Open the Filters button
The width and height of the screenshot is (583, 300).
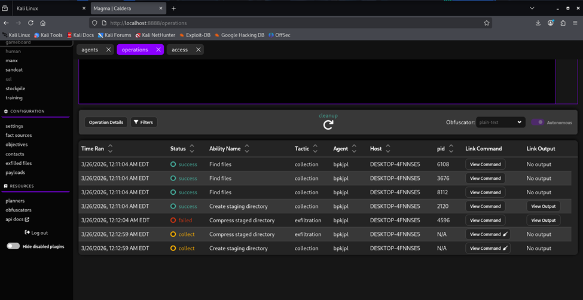click(144, 122)
